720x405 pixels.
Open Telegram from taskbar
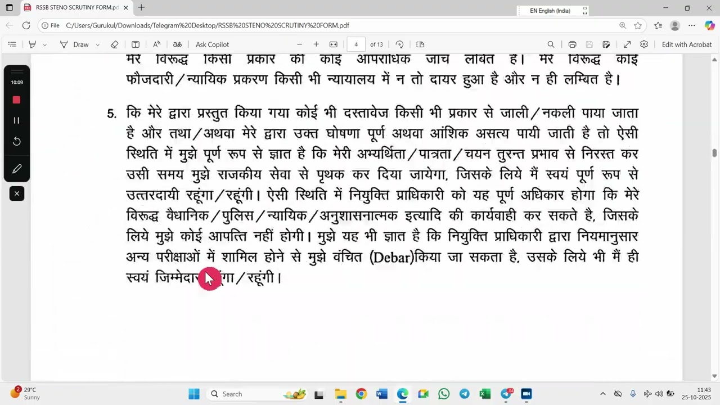465,394
